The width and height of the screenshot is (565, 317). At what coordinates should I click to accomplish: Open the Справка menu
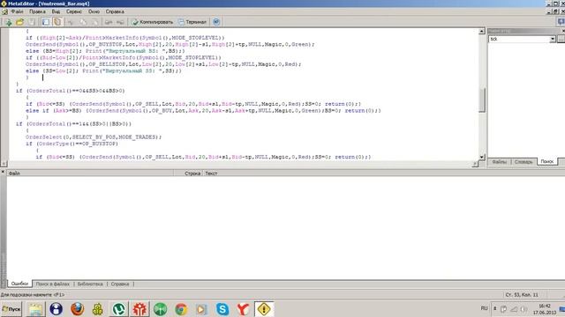pyautogui.click(x=115, y=11)
